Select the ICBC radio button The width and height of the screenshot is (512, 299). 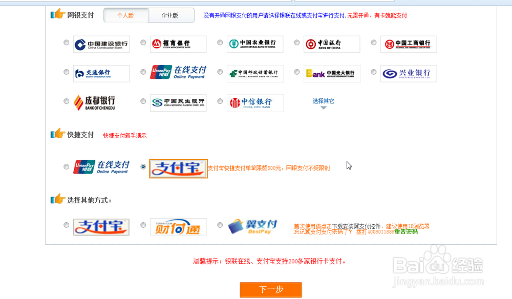[x=374, y=42]
